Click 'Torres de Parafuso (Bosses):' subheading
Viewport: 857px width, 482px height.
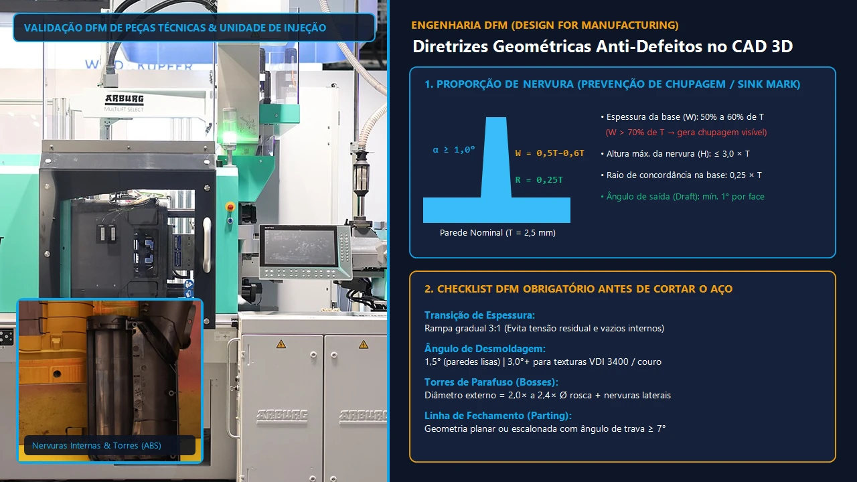click(x=491, y=382)
